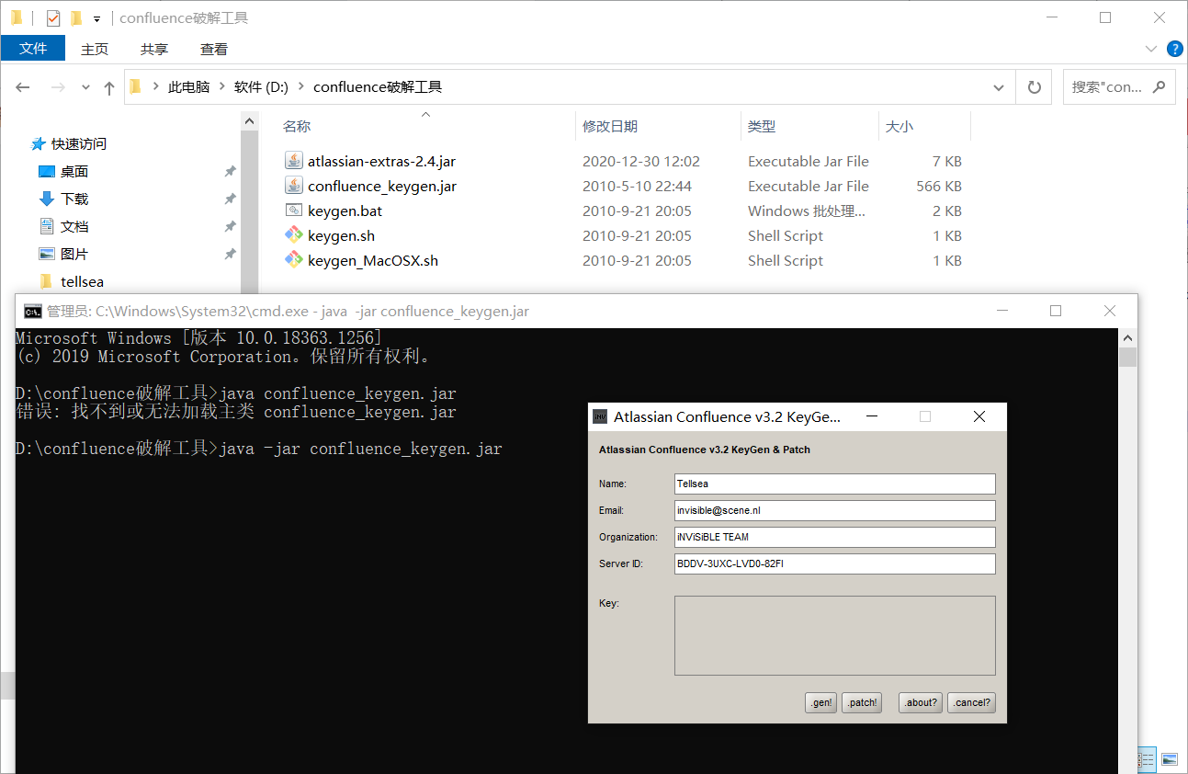Open address bar history dropdown
This screenshot has width=1188, height=774.
click(999, 87)
